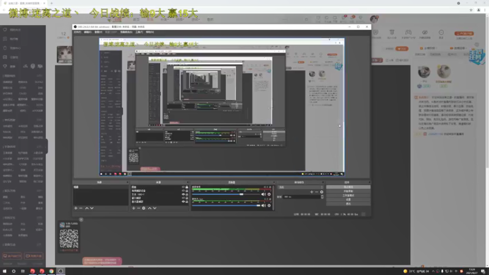Image resolution: width=489 pixels, height=275 pixels.
Task: Move the selected source down
Action: tap(155, 208)
